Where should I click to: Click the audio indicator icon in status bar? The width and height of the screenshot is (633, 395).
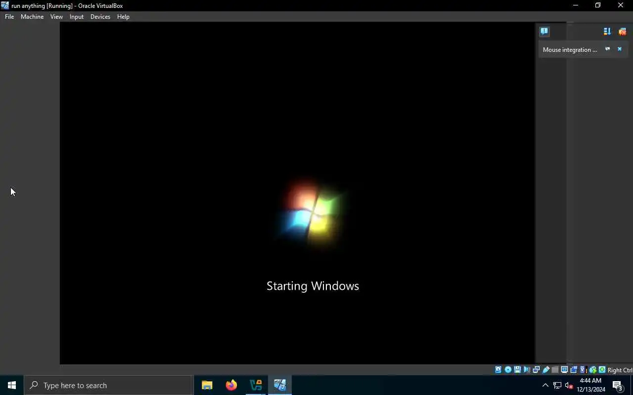point(527,370)
